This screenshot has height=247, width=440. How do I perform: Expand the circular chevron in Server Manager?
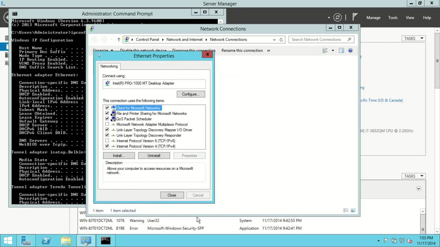(x=419, y=189)
